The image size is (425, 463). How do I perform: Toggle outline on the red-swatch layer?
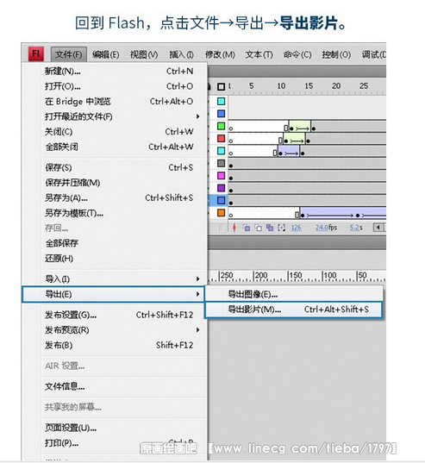(x=221, y=139)
